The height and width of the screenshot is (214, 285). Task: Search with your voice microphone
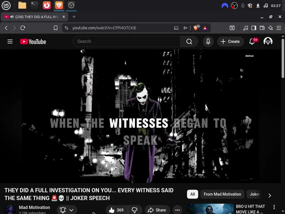208,42
